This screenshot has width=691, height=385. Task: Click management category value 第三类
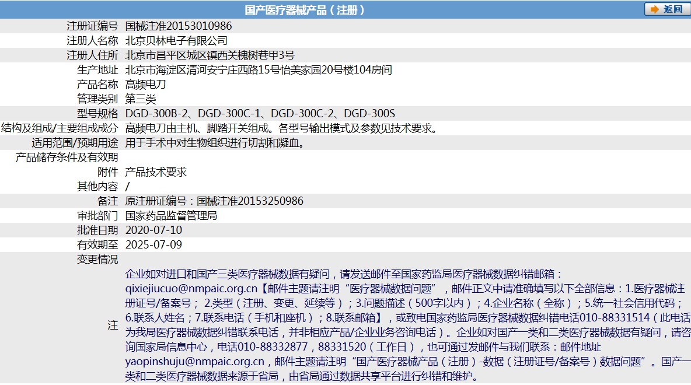[141, 99]
